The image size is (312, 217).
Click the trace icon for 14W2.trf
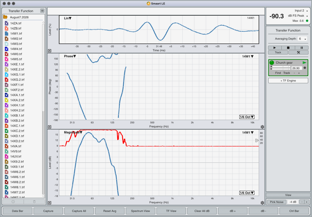6,39
